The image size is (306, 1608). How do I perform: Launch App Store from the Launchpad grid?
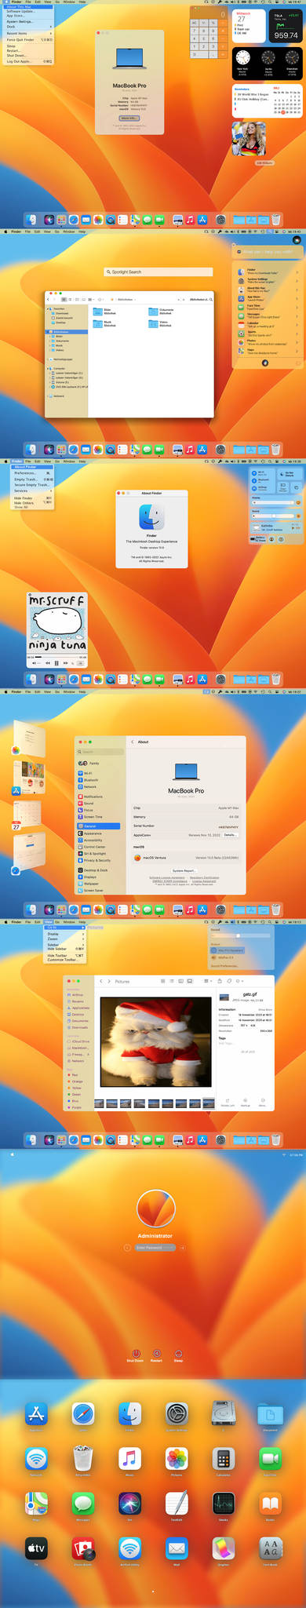(36, 1415)
